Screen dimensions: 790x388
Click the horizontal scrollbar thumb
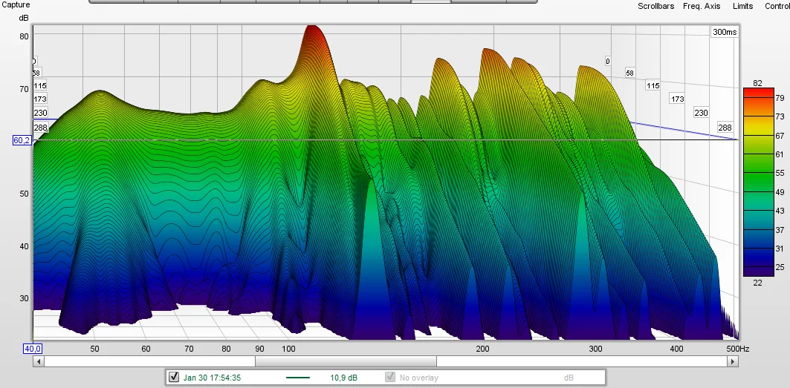point(346,361)
